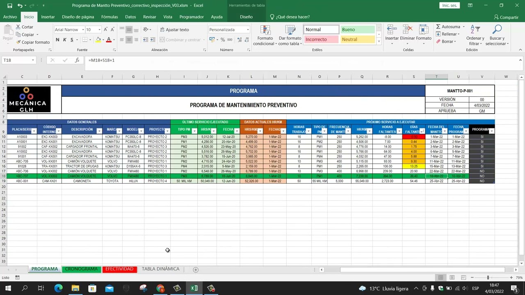Toggle bold (N) formatting

click(x=57, y=40)
